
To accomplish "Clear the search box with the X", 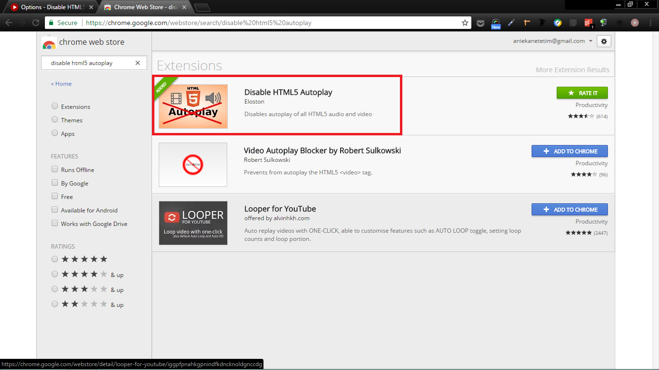I will click(x=137, y=63).
